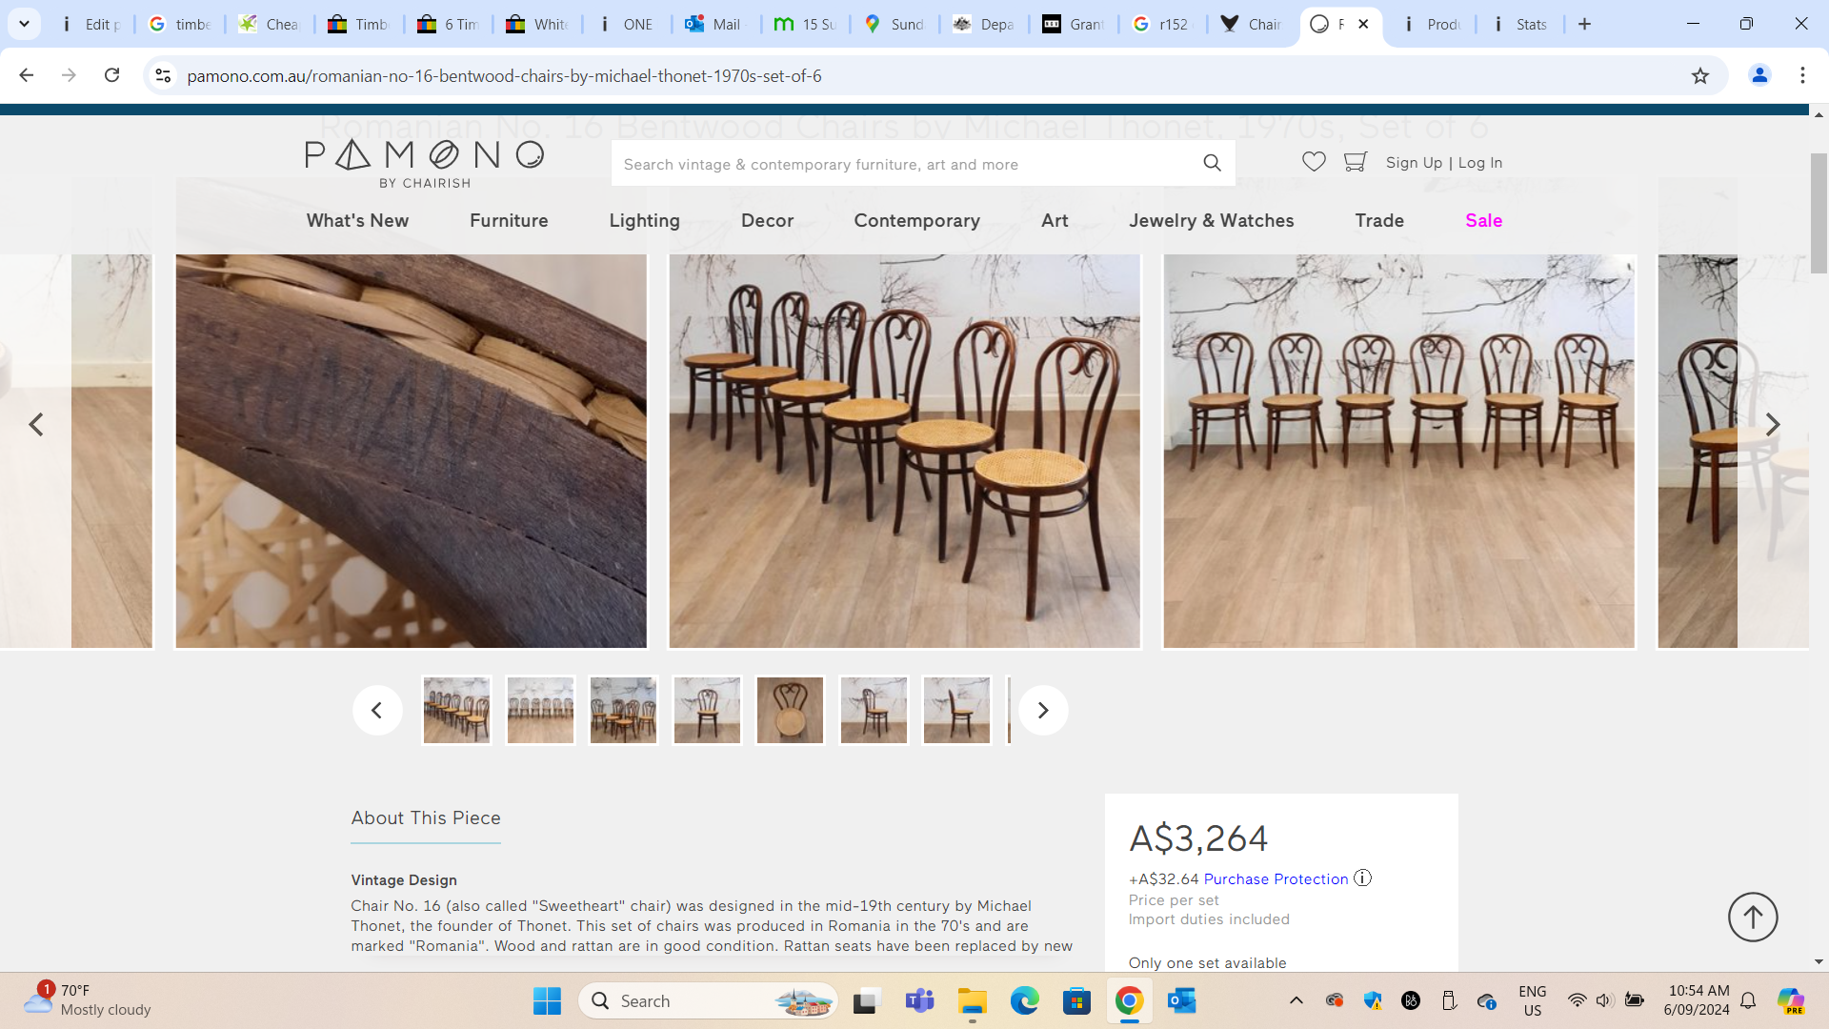Open the Lighting menu
This screenshot has width=1829, height=1029.
tap(644, 221)
